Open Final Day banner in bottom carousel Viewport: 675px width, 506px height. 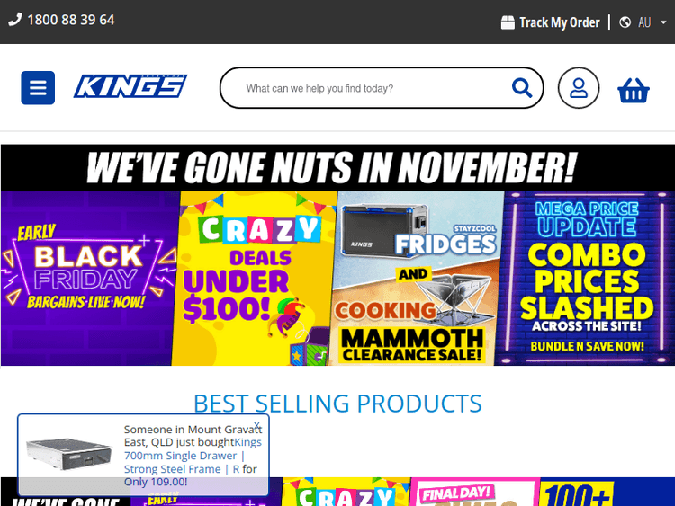(472, 492)
